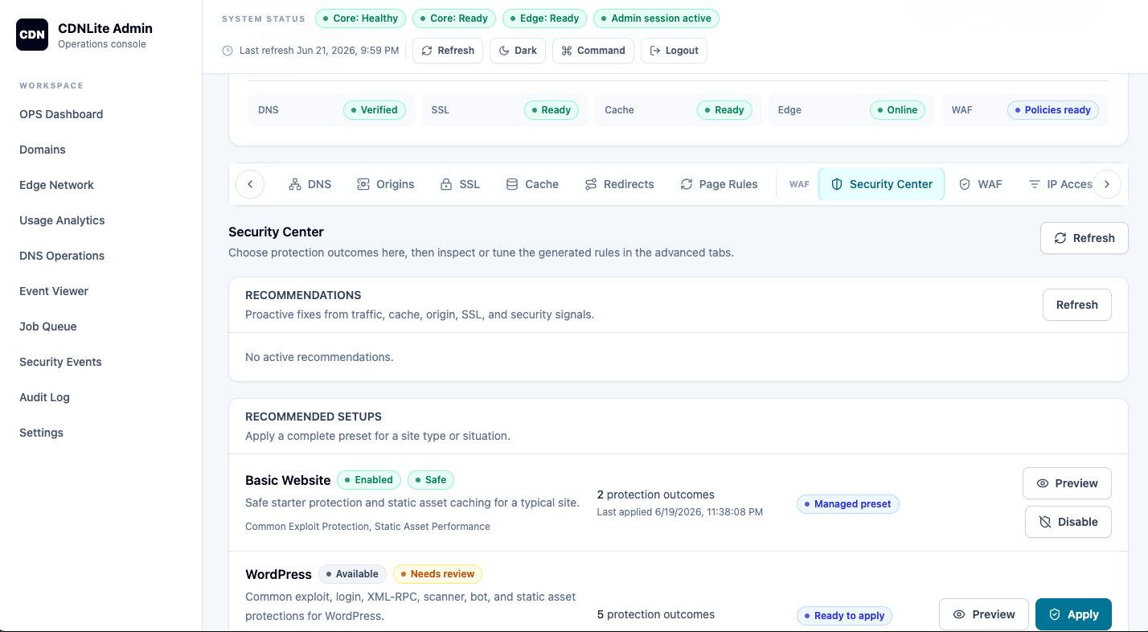Click the CDN logo icon
This screenshot has height=632, width=1148.
[x=32, y=35]
